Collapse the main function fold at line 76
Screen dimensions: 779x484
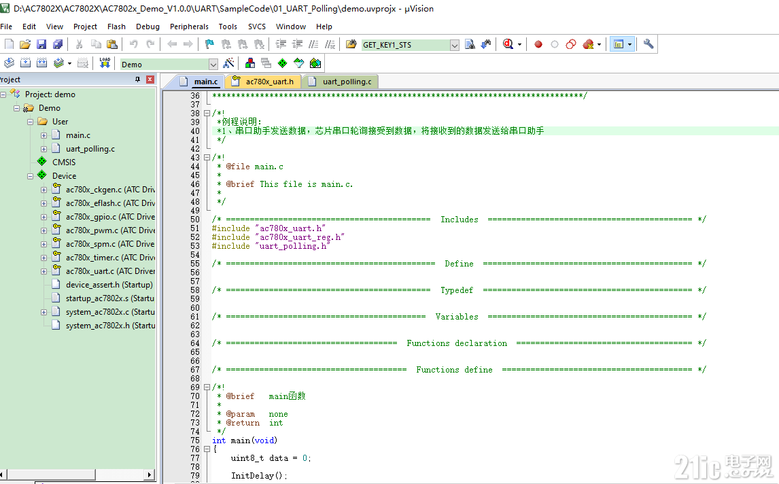click(x=207, y=449)
